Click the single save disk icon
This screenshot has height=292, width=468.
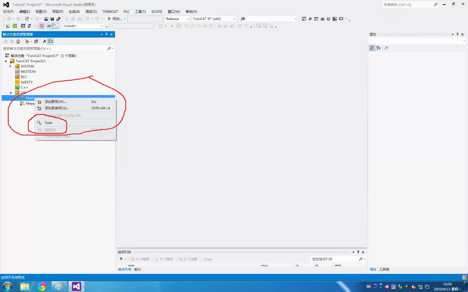(52, 19)
